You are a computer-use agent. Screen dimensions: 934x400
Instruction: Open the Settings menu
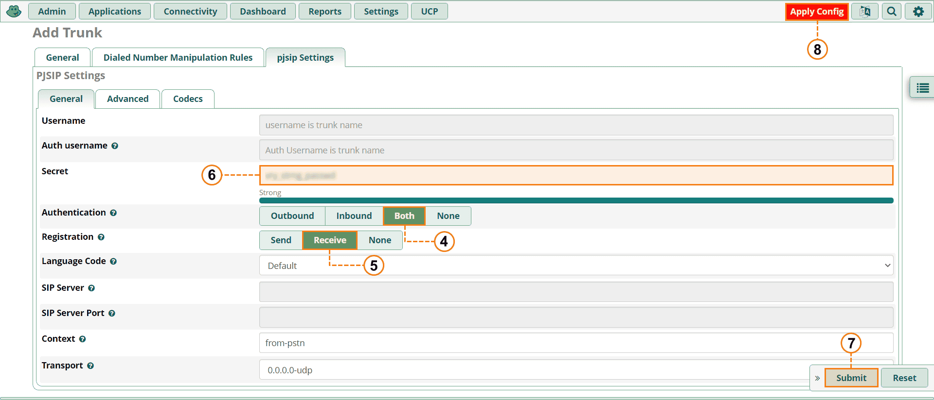click(381, 11)
